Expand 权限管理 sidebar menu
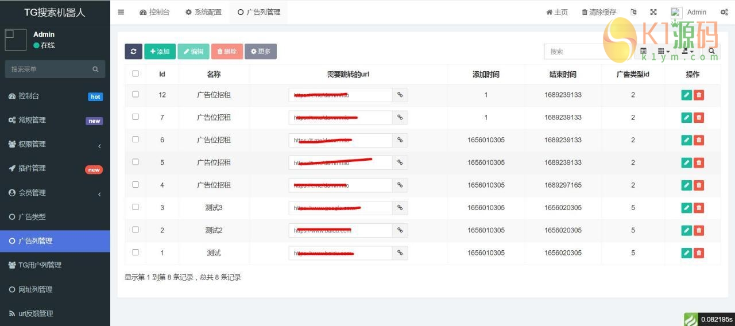The height and width of the screenshot is (326, 735). tap(55, 144)
